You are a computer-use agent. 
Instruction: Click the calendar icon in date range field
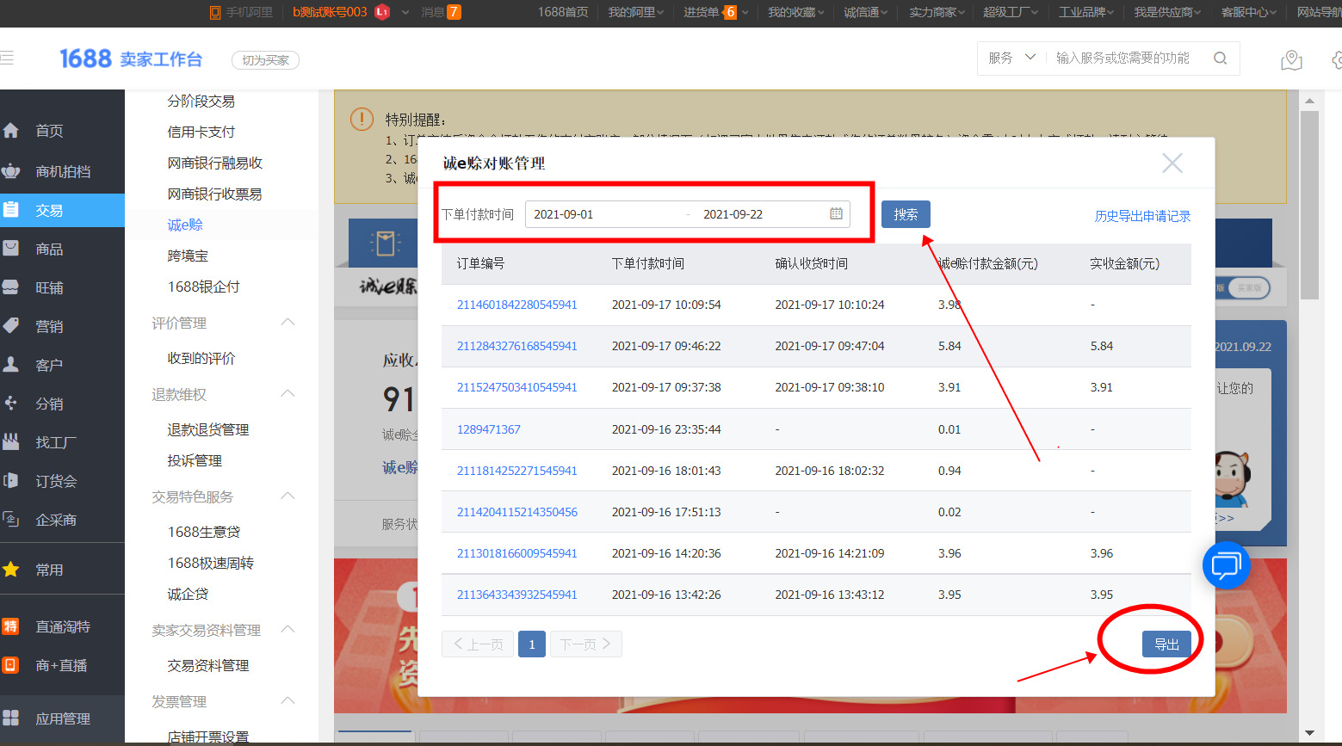tap(836, 214)
